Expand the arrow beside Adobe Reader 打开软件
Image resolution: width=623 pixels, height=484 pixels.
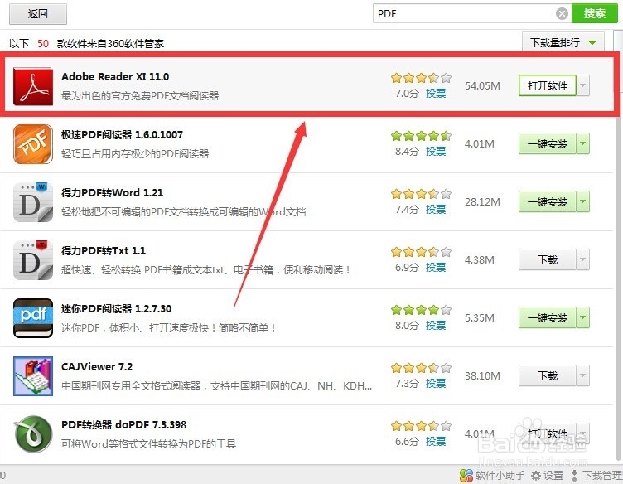pos(583,85)
